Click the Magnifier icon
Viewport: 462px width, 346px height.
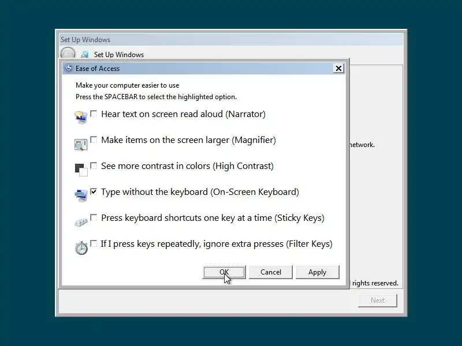click(81, 145)
